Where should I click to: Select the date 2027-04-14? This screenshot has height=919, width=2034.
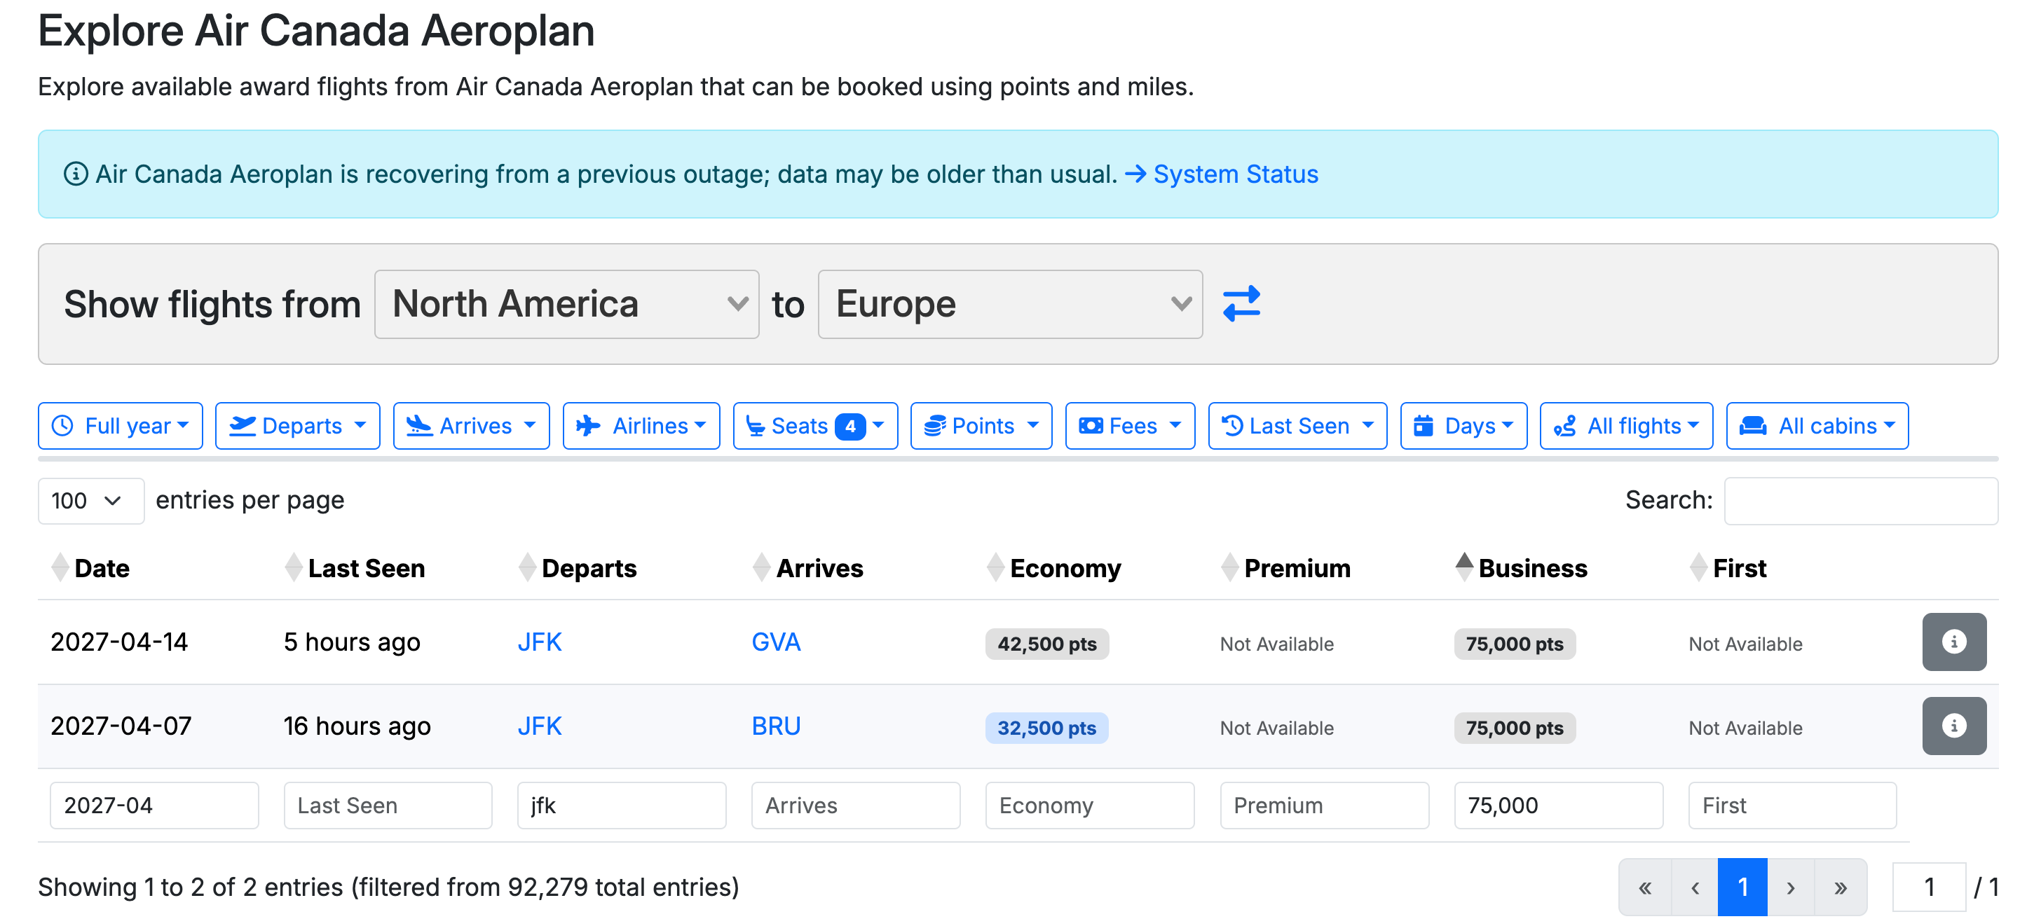[119, 642]
